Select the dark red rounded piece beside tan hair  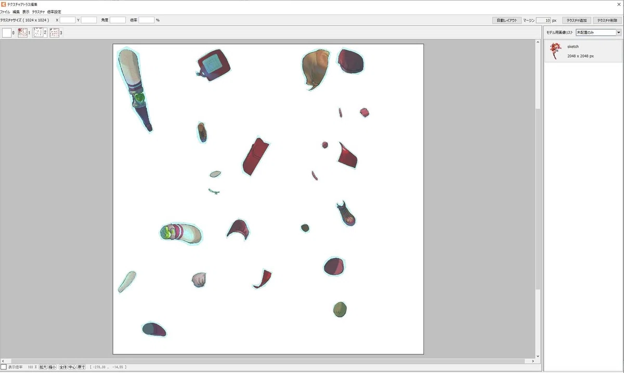pyautogui.click(x=350, y=61)
